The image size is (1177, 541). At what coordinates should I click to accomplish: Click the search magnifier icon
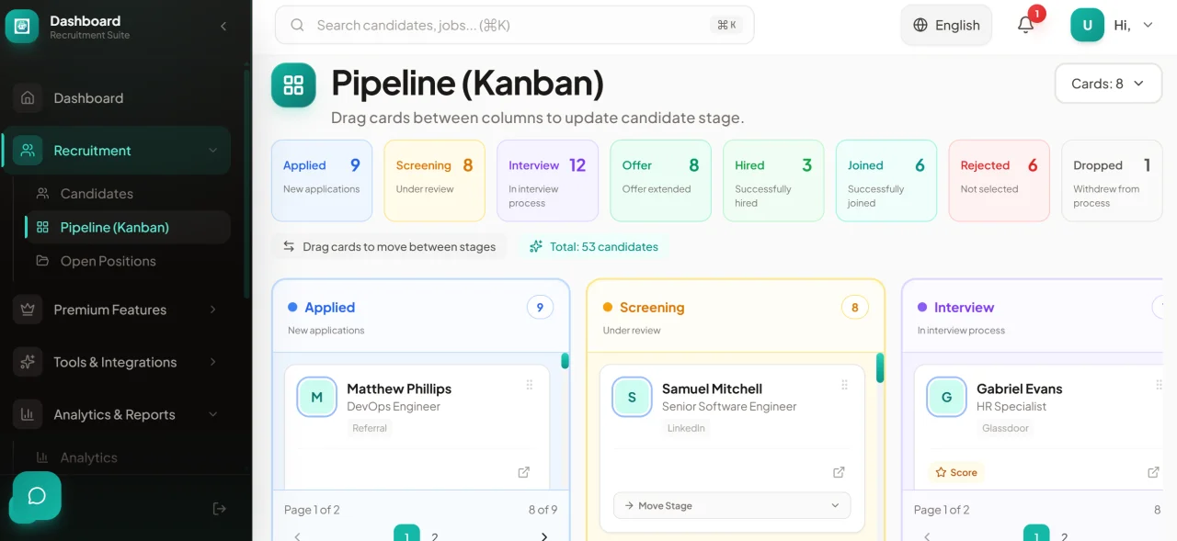[x=297, y=26]
